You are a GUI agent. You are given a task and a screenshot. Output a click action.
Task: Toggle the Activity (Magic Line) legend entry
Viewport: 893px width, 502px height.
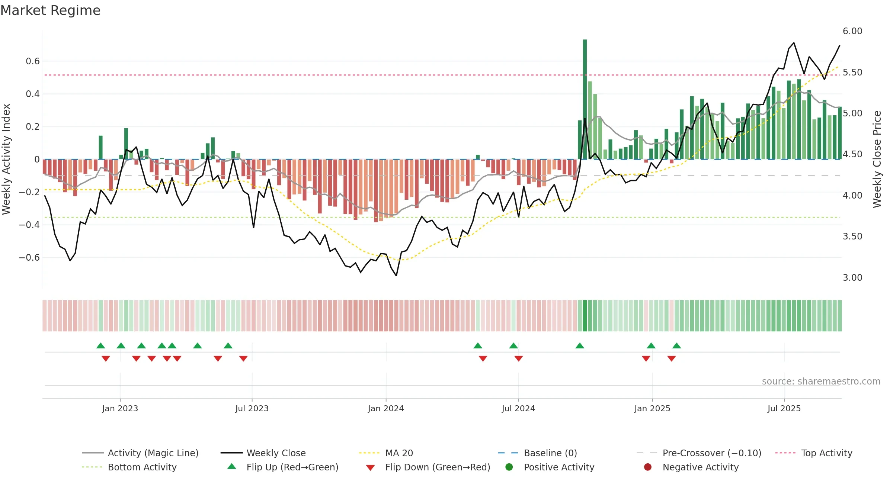[x=140, y=453]
